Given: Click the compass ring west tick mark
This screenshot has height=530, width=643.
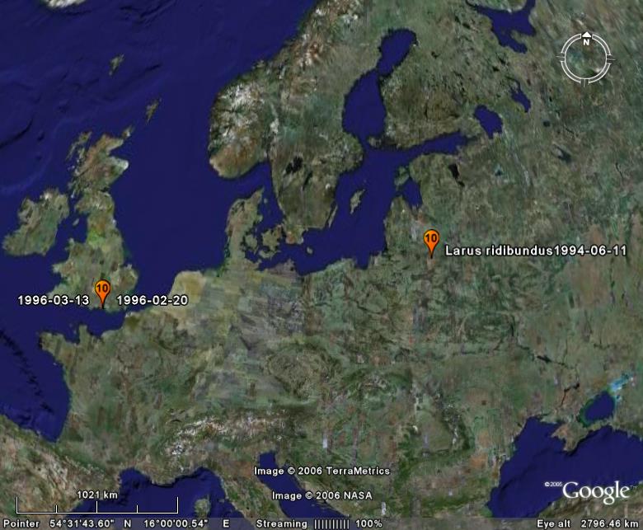Looking at the screenshot, I should (x=563, y=58).
